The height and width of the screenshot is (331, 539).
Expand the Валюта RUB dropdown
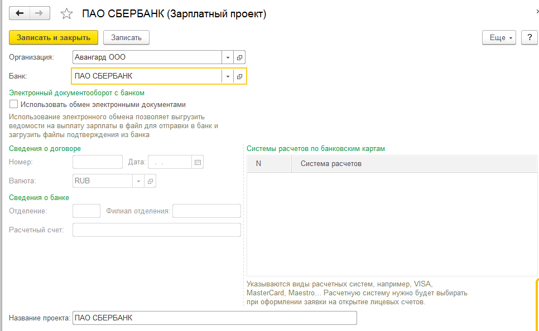pos(138,181)
